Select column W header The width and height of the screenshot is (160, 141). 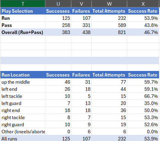click(109, 4)
